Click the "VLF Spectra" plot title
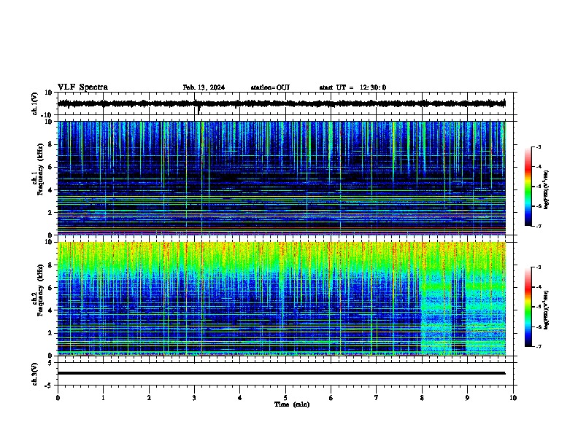The width and height of the screenshot is (578, 446). point(82,87)
